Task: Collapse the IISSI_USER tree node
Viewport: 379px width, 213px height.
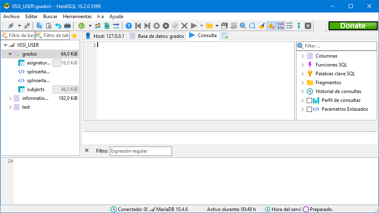Action: coord(5,45)
